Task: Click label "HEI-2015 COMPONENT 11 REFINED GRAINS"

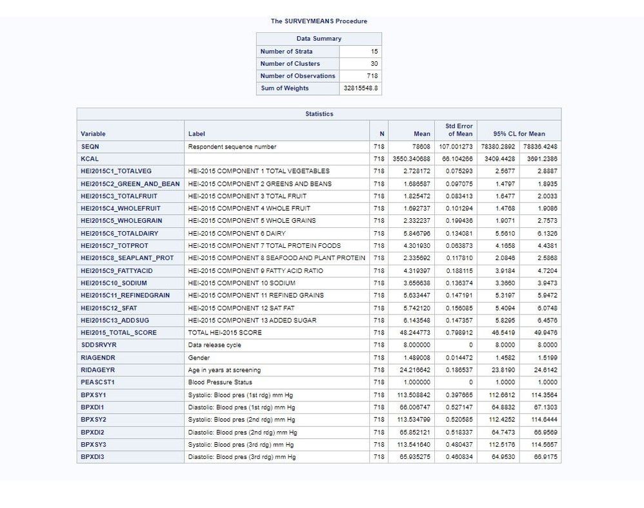Action: point(256,296)
